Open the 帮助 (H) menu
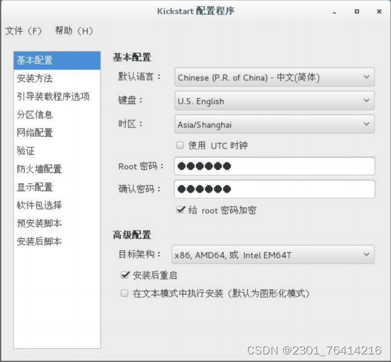This screenshot has height=362, width=391. point(74,31)
